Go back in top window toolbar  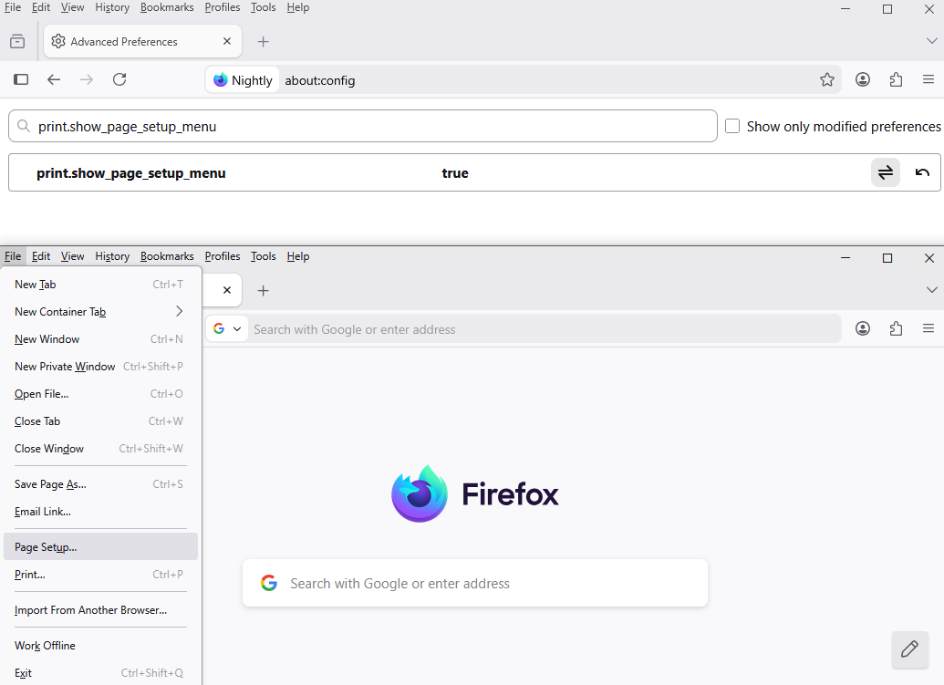(54, 79)
